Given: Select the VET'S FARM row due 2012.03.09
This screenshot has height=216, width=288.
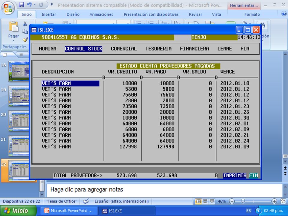Looking at the screenshot, I should point(145,147).
